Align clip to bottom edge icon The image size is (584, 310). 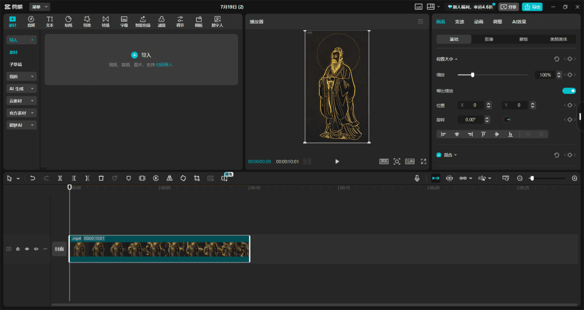(x=510, y=134)
